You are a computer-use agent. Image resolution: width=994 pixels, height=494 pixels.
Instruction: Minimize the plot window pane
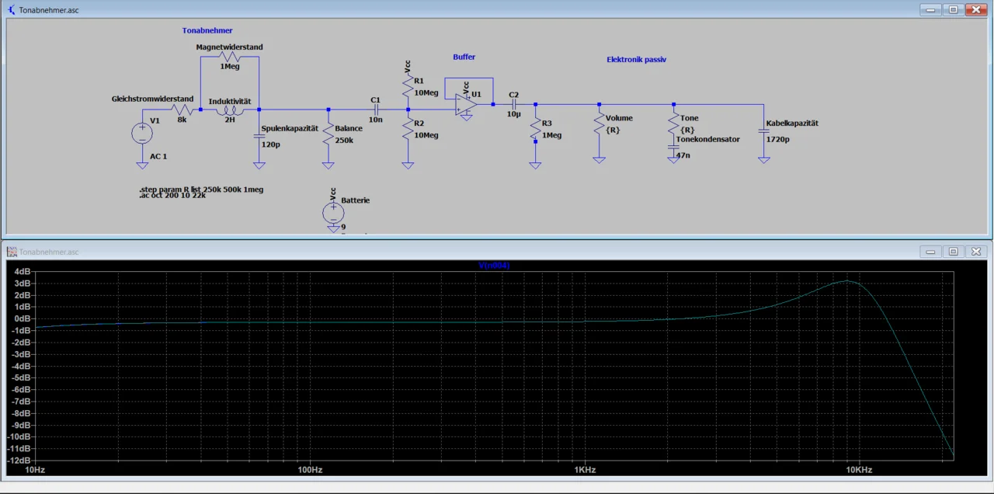[x=930, y=252]
